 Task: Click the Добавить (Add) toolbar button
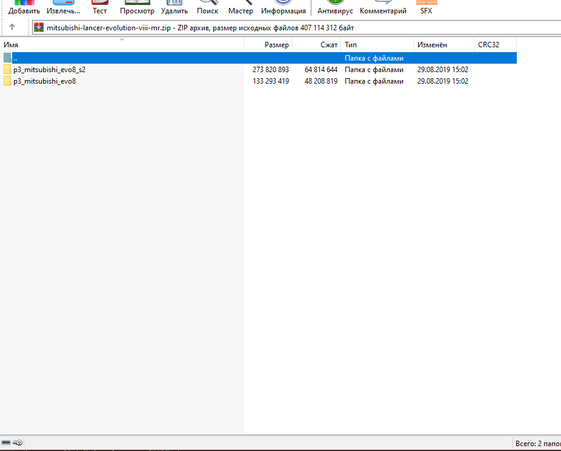[x=24, y=8]
